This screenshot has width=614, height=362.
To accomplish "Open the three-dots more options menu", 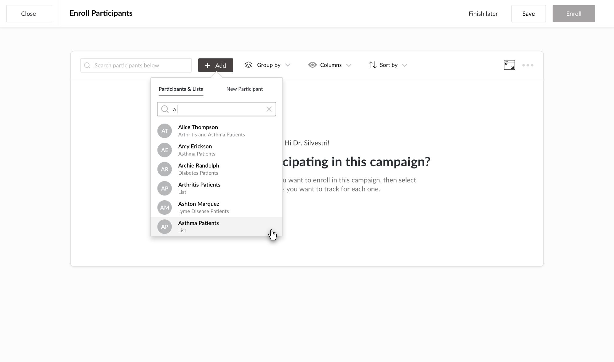I will click(528, 65).
